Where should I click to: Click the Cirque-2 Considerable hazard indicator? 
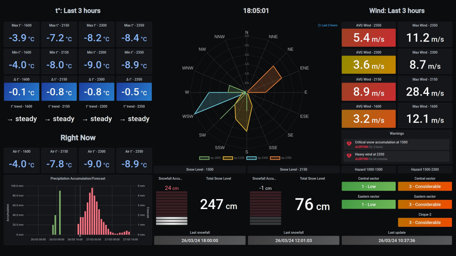425,223
